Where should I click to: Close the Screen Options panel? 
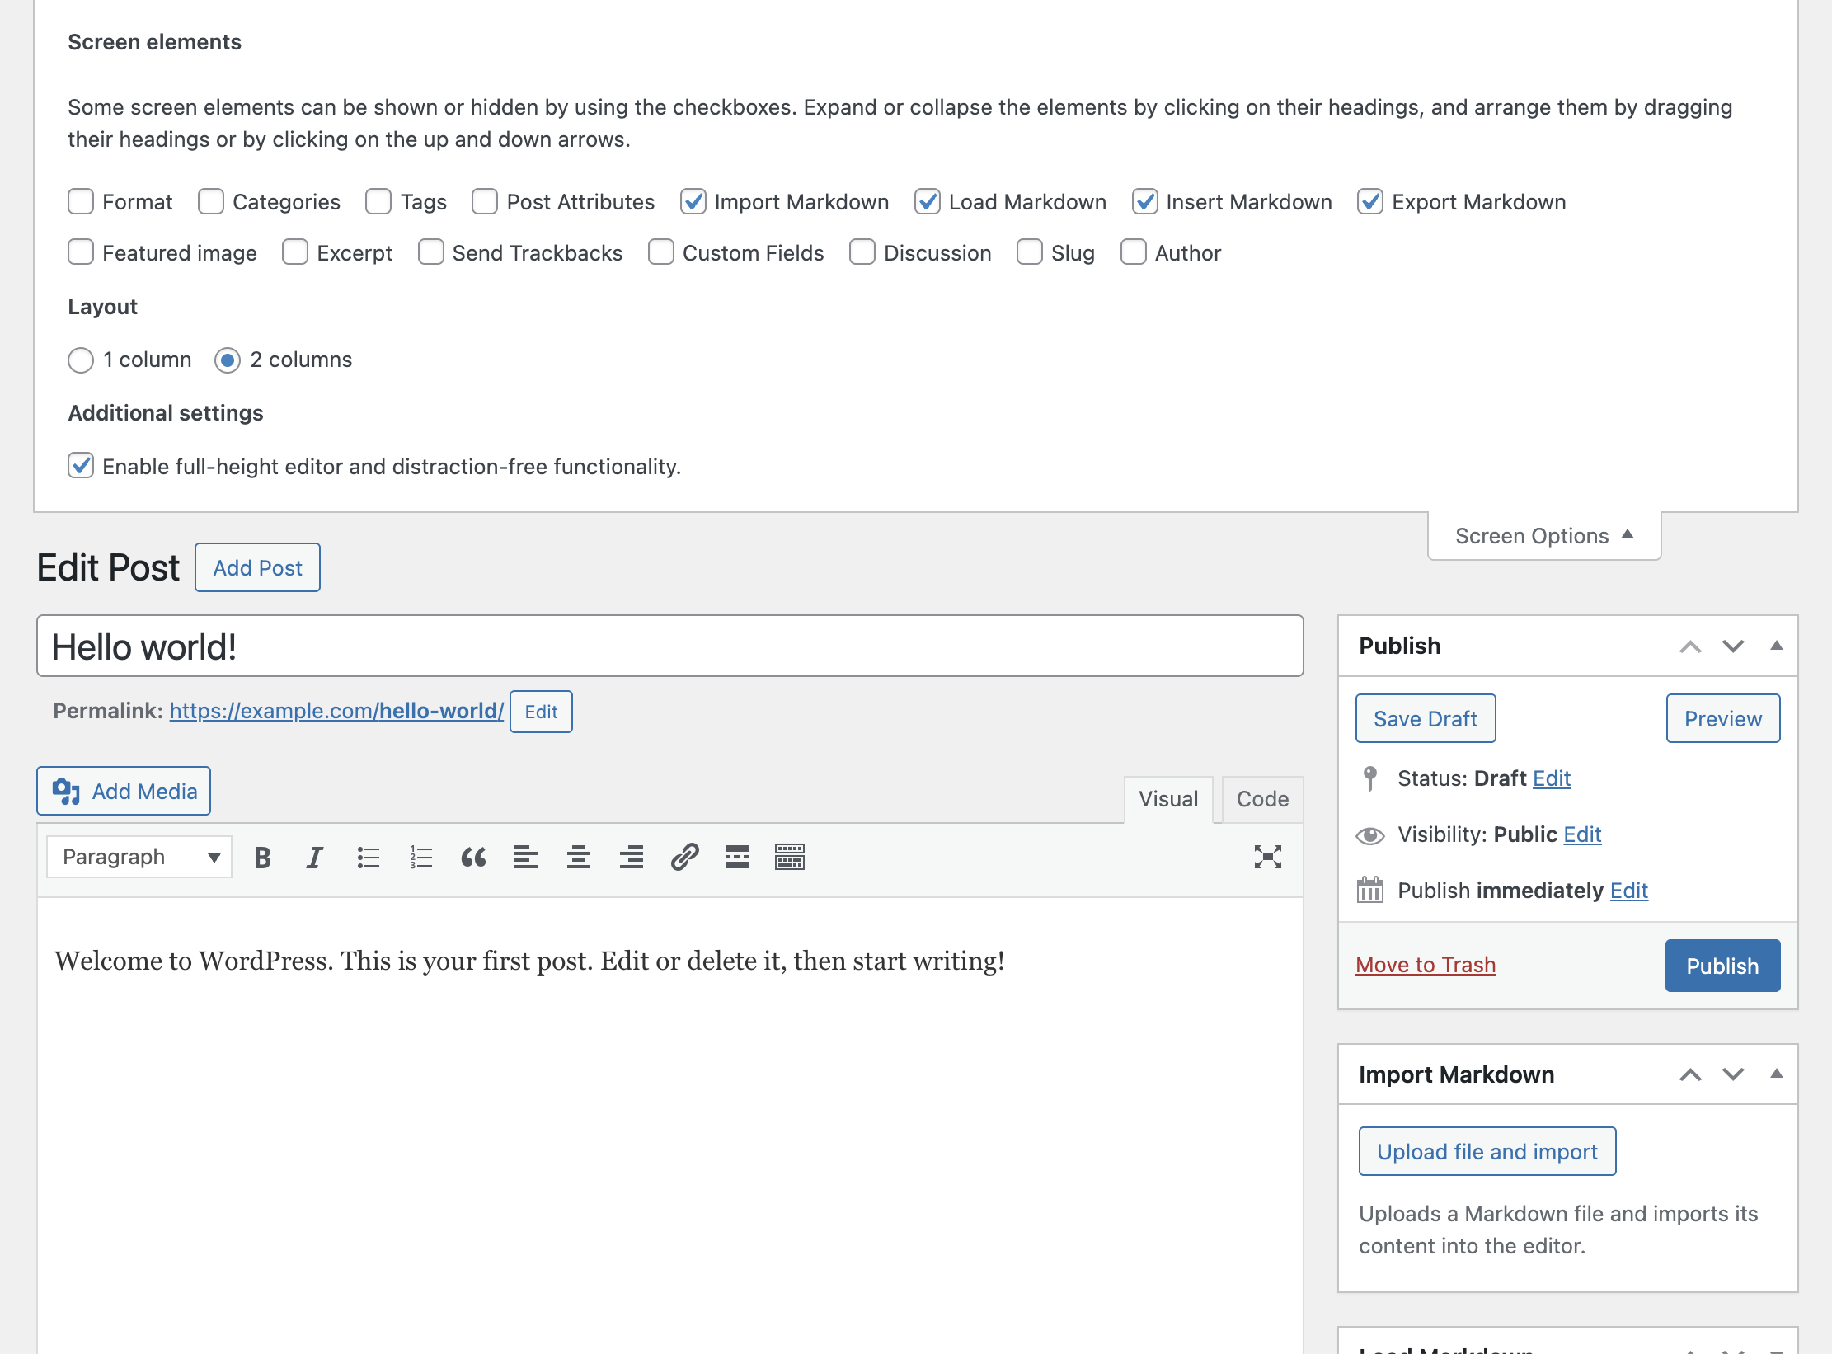click(1543, 535)
